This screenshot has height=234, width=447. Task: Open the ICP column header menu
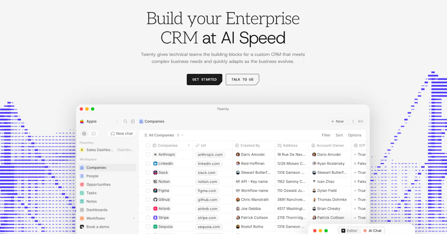[x=359, y=146]
